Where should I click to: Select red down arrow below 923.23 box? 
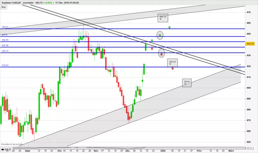173,69
